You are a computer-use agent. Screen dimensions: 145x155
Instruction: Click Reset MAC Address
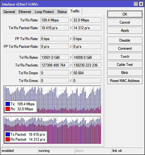point(125,81)
